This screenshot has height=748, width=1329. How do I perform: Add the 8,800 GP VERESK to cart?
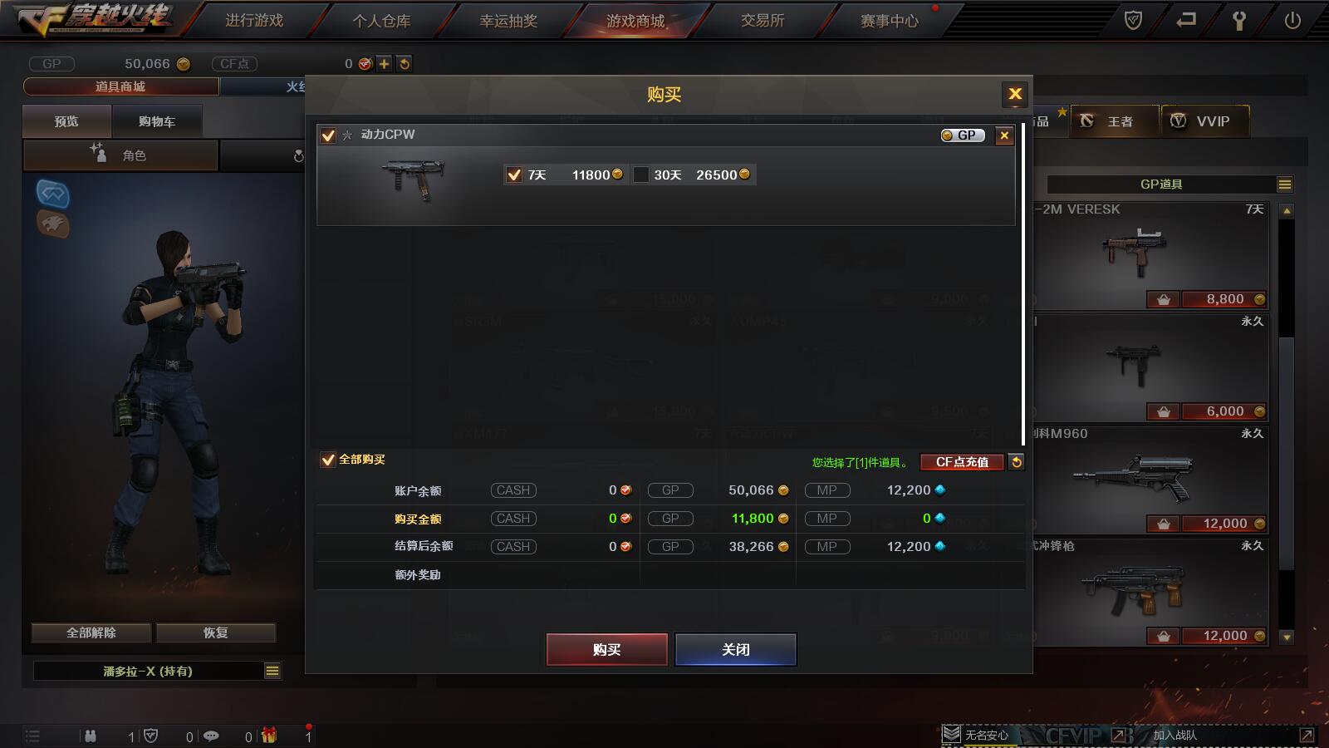click(1164, 299)
